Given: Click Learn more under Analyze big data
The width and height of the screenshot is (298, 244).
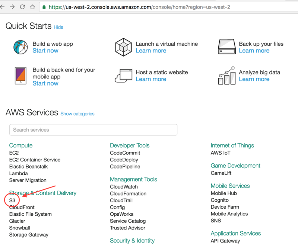Looking at the screenshot, I should (x=254, y=79).
